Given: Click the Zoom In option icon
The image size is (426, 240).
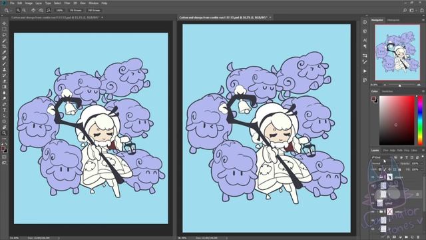Looking at the screenshot, I should tap(18, 11).
